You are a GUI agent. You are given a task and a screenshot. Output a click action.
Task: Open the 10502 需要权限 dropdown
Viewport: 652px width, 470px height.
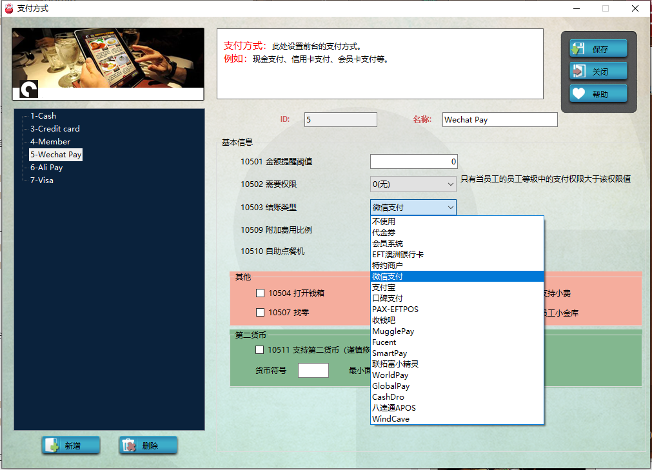[x=413, y=184]
